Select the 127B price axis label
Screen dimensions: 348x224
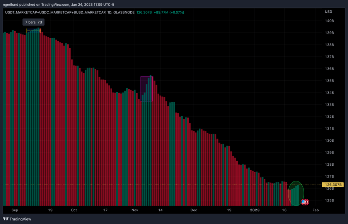coord(329,176)
